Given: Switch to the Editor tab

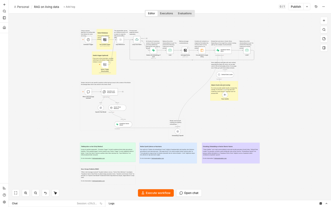Looking at the screenshot, I should 151,13.
